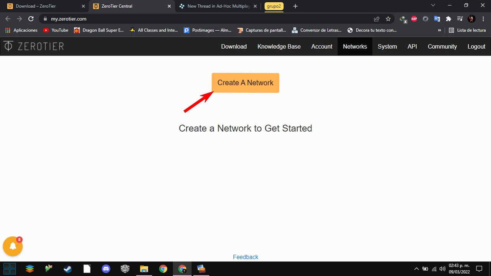This screenshot has height=276, width=491.
Task: Click Logout in the top bar
Action: pos(476,46)
